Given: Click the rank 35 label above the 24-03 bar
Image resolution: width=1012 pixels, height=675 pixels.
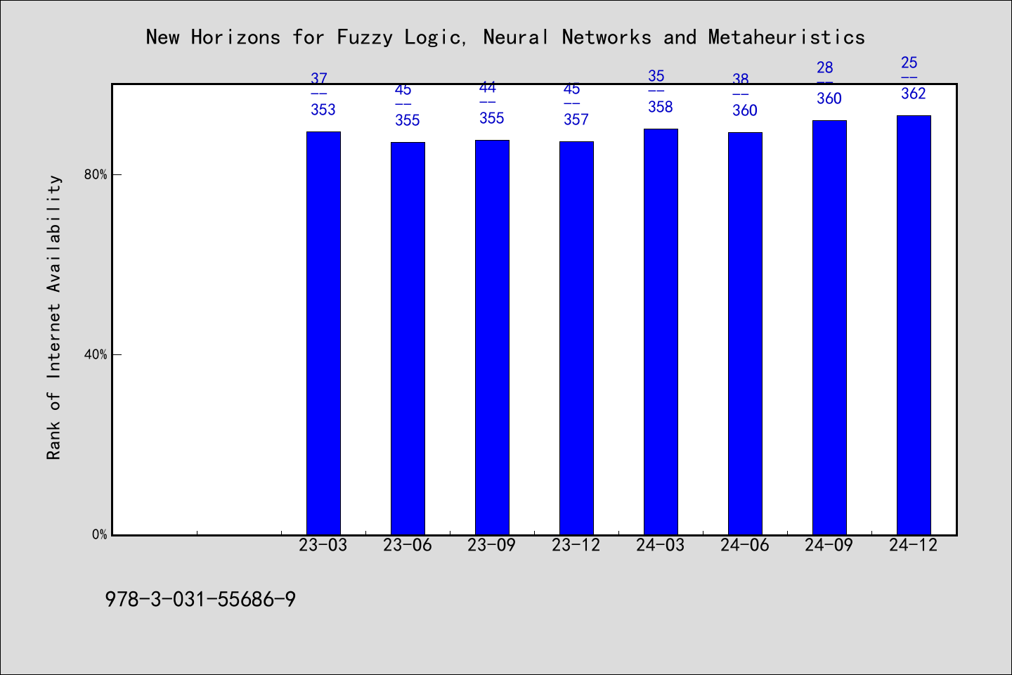Looking at the screenshot, I should pyautogui.click(x=656, y=76).
